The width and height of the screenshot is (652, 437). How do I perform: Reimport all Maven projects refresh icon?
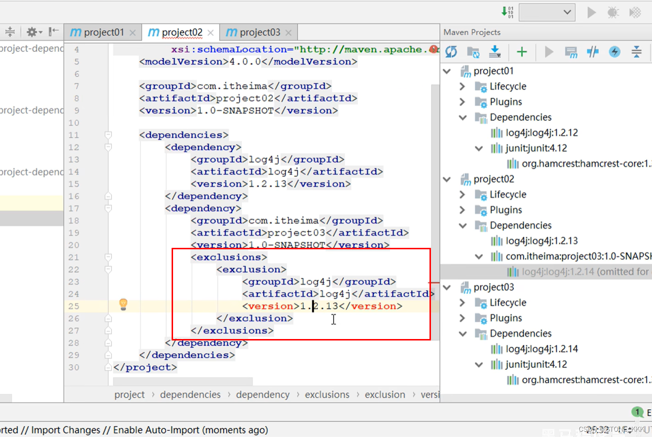coord(451,51)
